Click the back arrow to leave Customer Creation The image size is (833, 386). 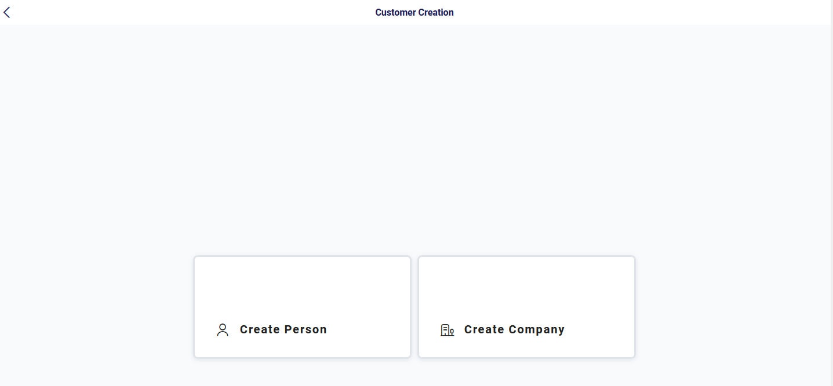tap(7, 12)
